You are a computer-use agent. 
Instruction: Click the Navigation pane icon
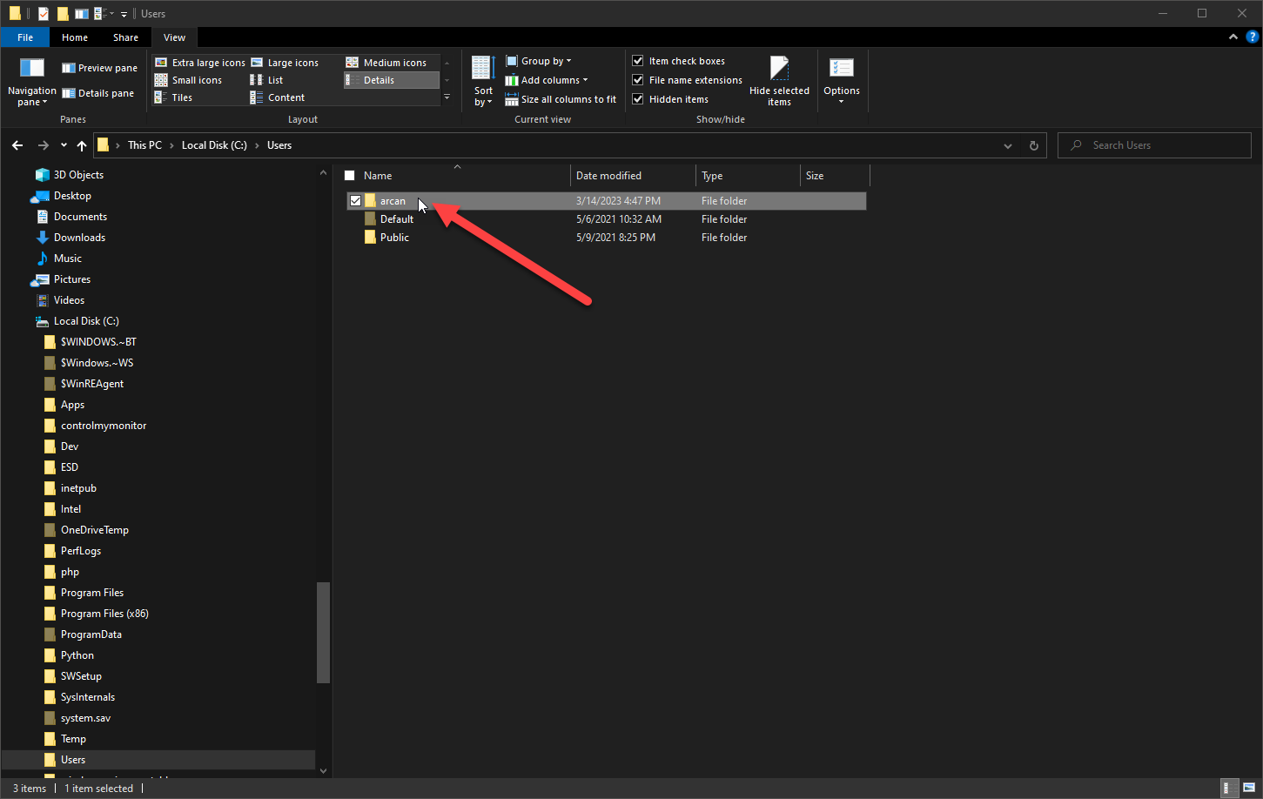31,68
